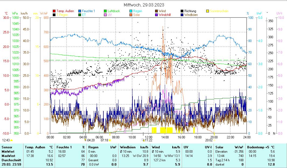Click the red Temp. Außen legend swatch
Screen dimensions: 287x168
54,11
